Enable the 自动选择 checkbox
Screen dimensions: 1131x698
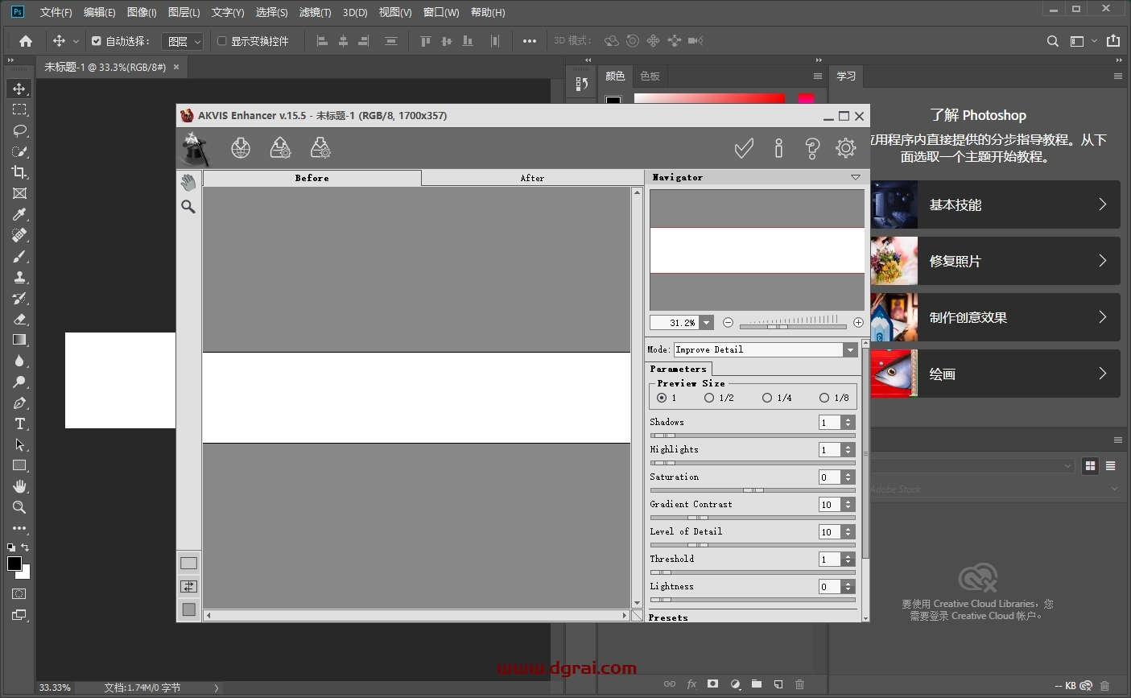click(97, 41)
